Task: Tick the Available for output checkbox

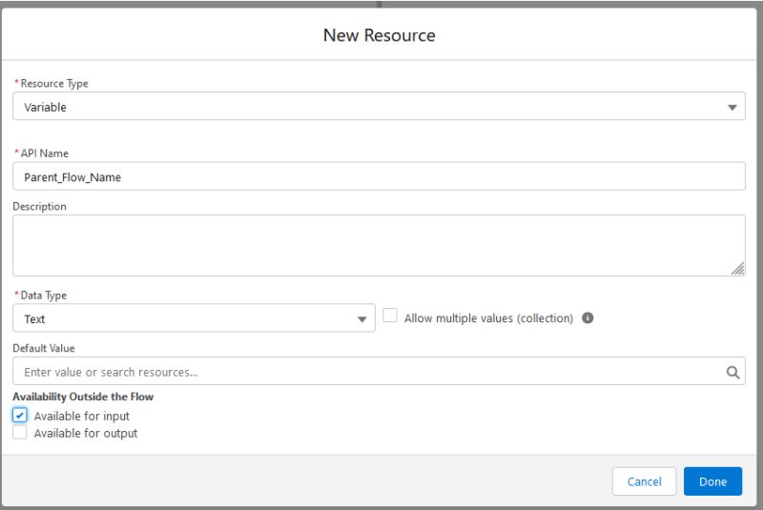Action: [x=20, y=433]
